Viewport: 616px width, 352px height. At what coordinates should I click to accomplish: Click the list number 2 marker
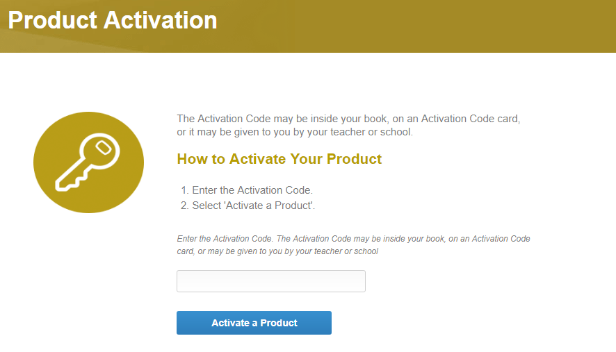[184, 206]
